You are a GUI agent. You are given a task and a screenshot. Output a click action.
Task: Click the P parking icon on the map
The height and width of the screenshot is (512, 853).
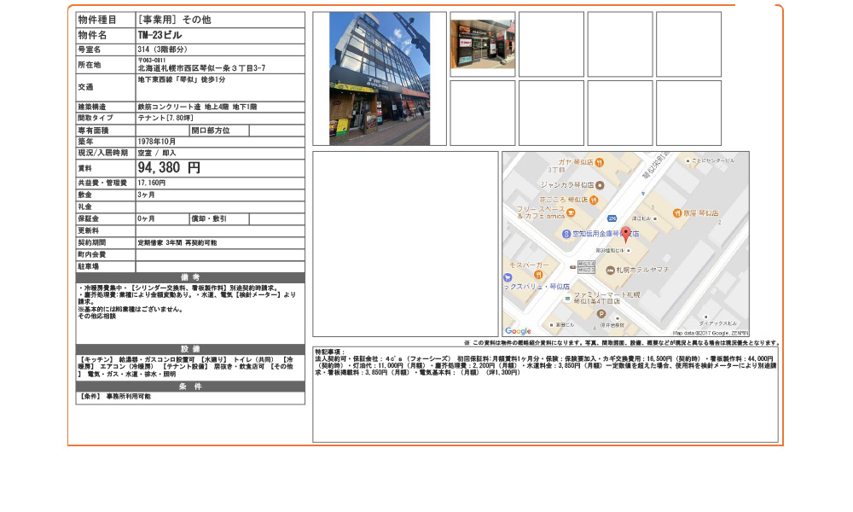[x=602, y=312]
